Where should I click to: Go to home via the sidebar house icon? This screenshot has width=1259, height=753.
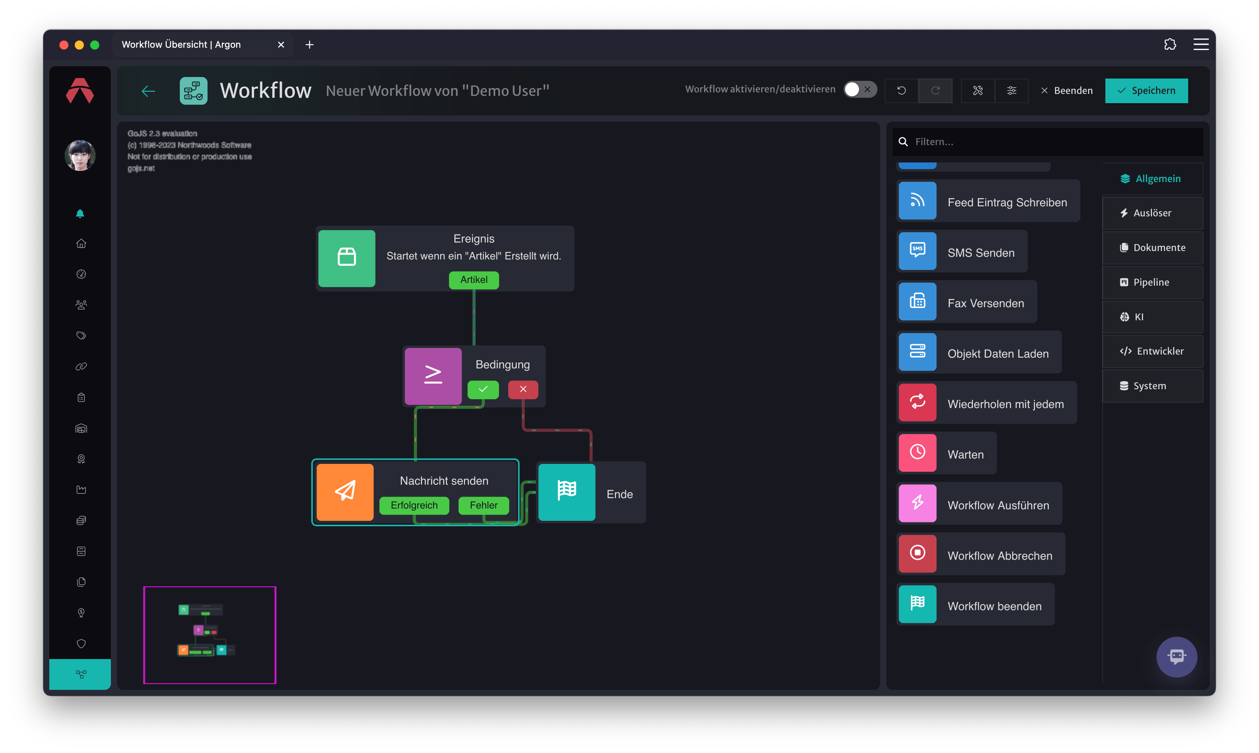[81, 244]
